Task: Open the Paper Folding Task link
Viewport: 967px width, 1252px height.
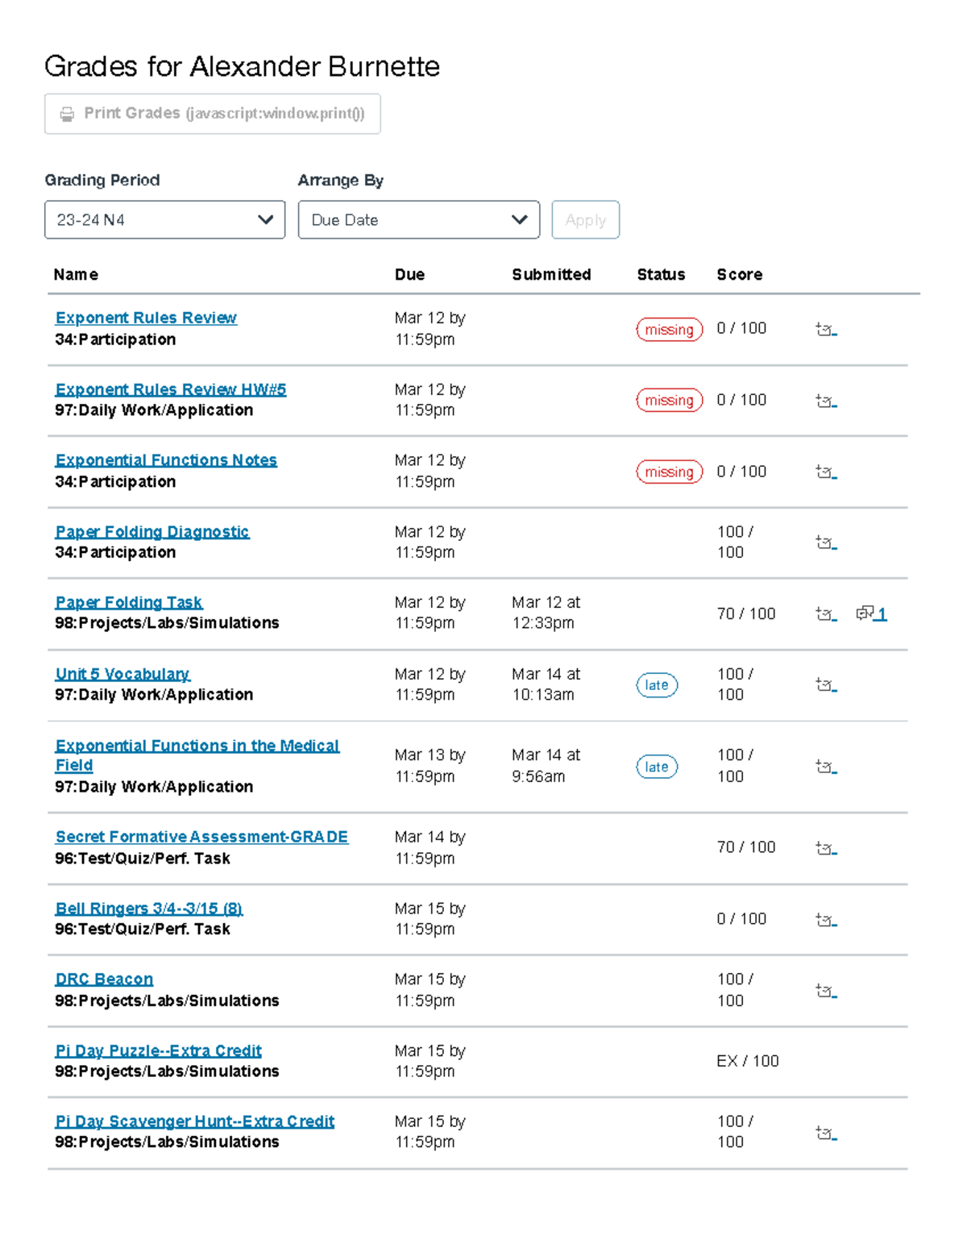Action: 129,602
